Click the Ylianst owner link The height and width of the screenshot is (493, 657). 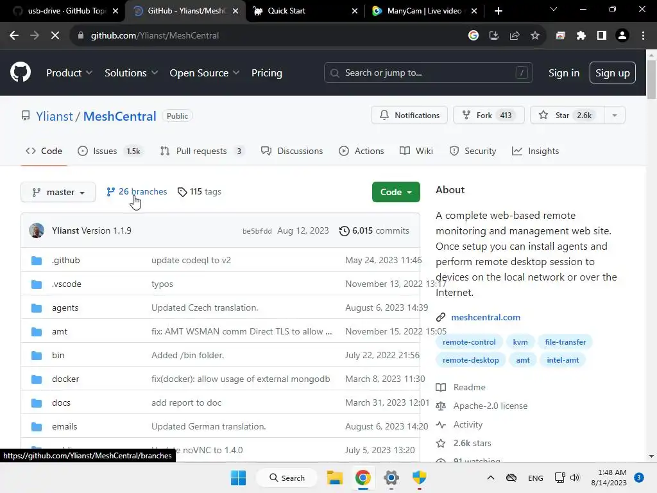55,116
